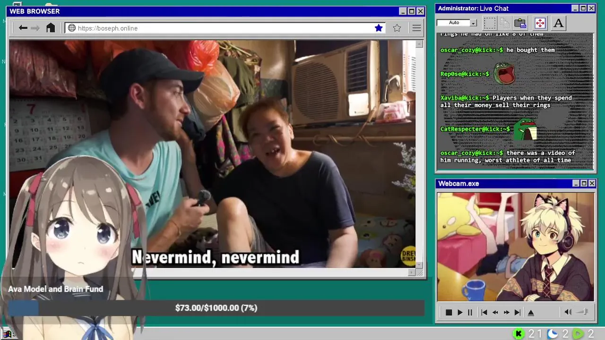
Task: Click the browser's vertical scrollbar down arrow
Action: (419, 265)
